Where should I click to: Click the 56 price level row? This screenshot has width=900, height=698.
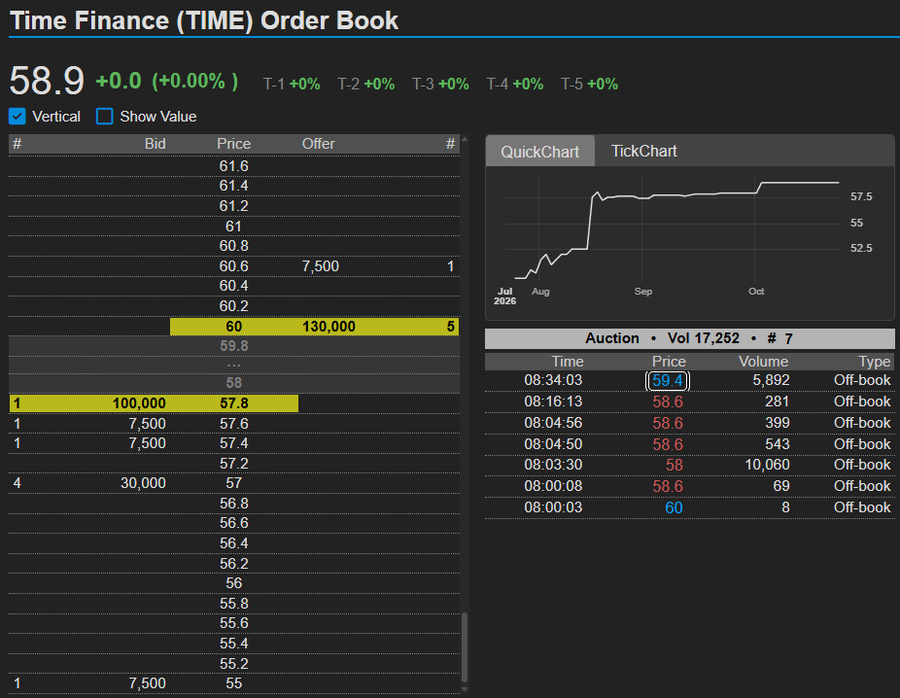click(x=234, y=583)
